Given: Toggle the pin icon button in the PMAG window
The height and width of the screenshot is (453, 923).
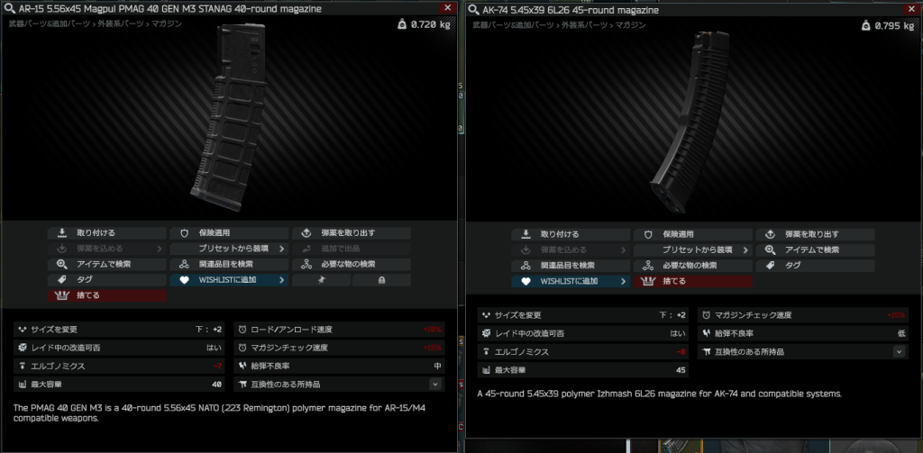Looking at the screenshot, I should click(322, 280).
